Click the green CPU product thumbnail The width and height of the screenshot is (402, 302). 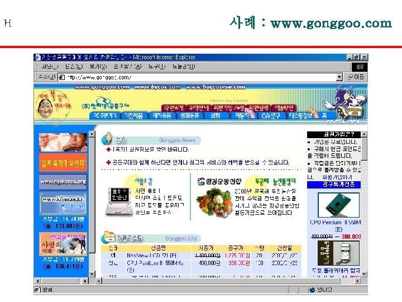pyautogui.click(x=338, y=205)
